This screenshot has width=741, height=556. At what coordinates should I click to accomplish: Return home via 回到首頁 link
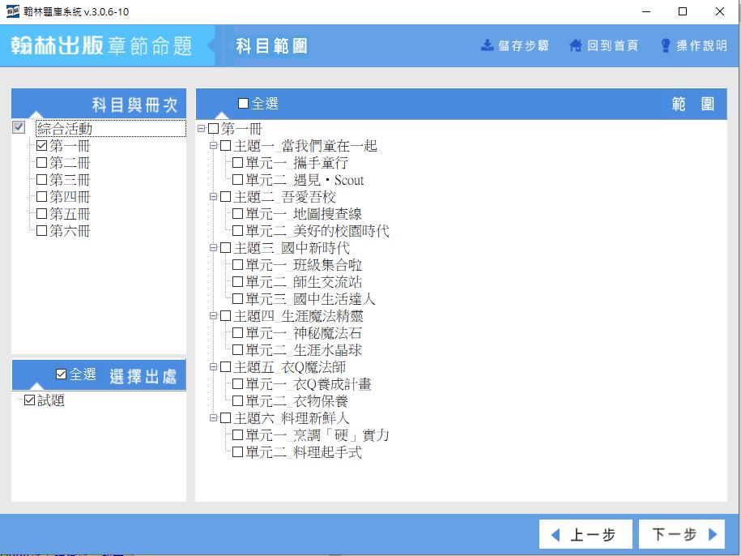pos(604,45)
